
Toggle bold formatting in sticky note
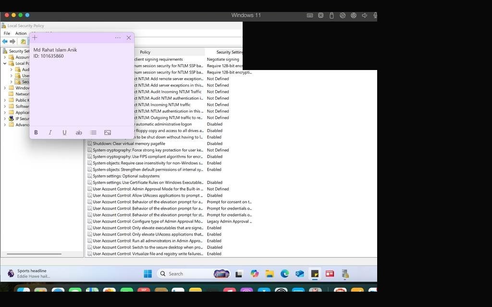click(36, 132)
